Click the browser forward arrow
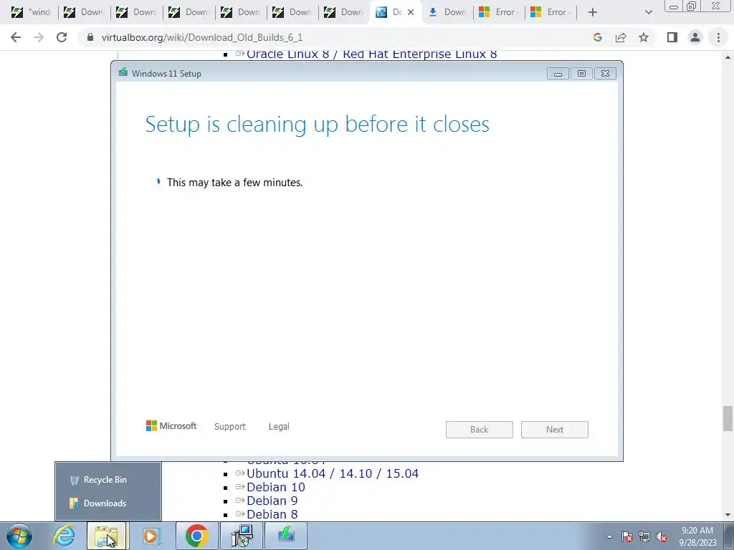The image size is (734, 550). pyautogui.click(x=39, y=37)
